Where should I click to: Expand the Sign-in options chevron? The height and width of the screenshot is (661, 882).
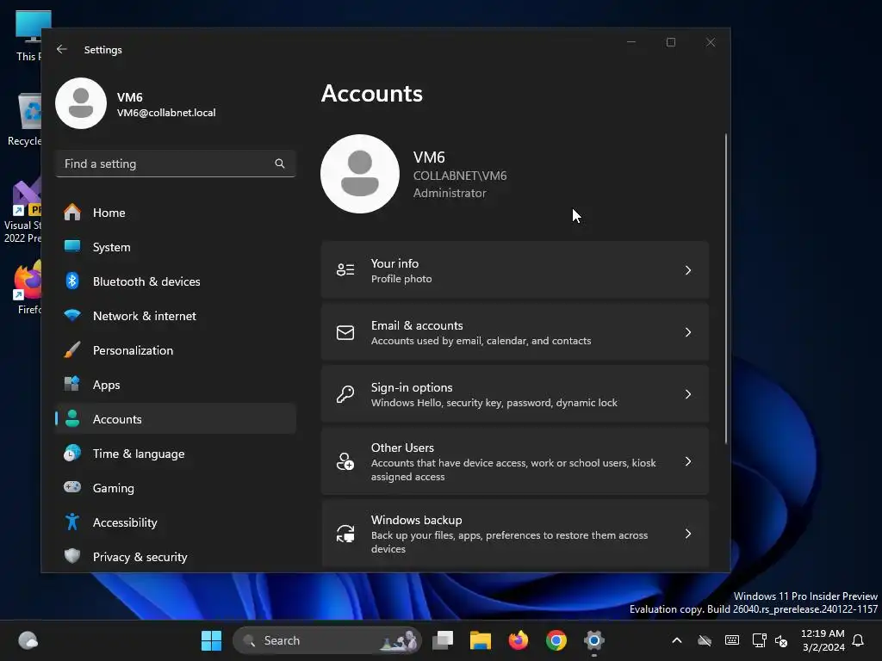pos(688,394)
